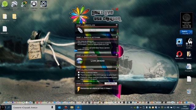Screen dimensions: 196x110
Task: Click the April 21 calendar widget
Action: click(186, 32)
